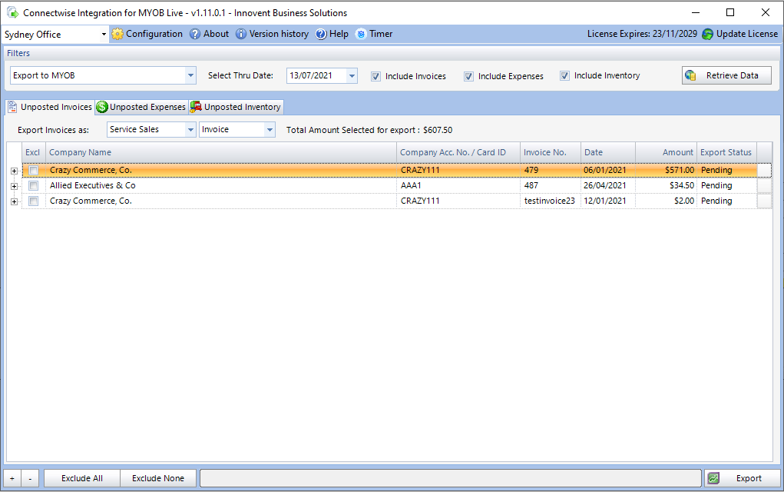Viewport: 784px width, 492px height.
Task: Open the Invoice type dropdown
Action: point(270,130)
